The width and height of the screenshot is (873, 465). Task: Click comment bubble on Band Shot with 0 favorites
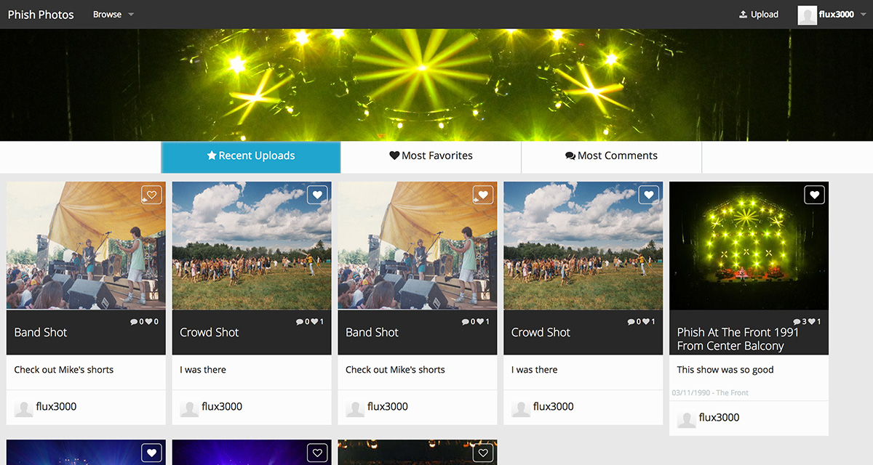click(x=135, y=321)
